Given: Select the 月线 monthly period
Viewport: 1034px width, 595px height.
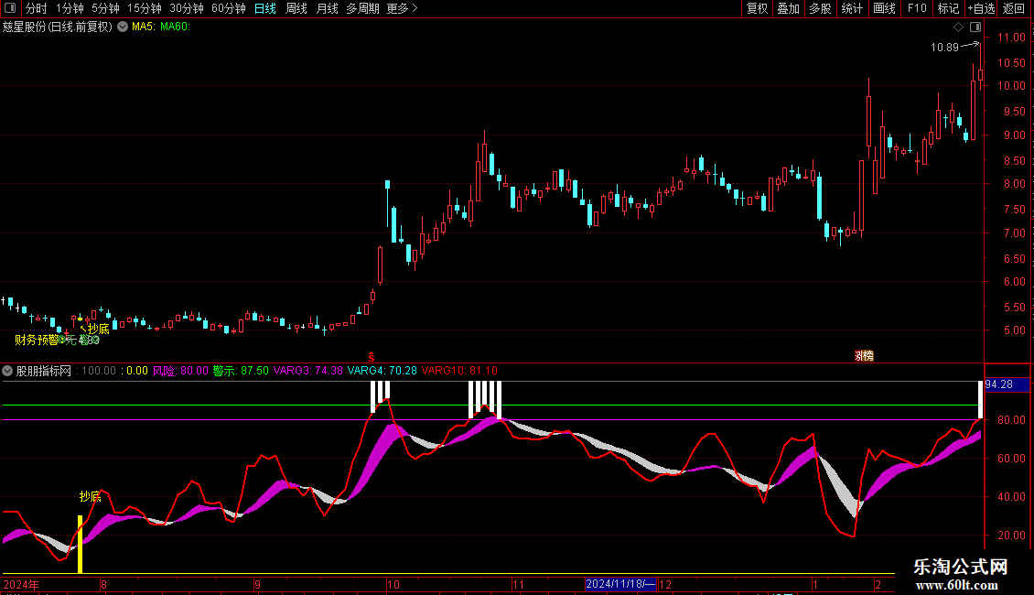Looking at the screenshot, I should [x=327, y=8].
